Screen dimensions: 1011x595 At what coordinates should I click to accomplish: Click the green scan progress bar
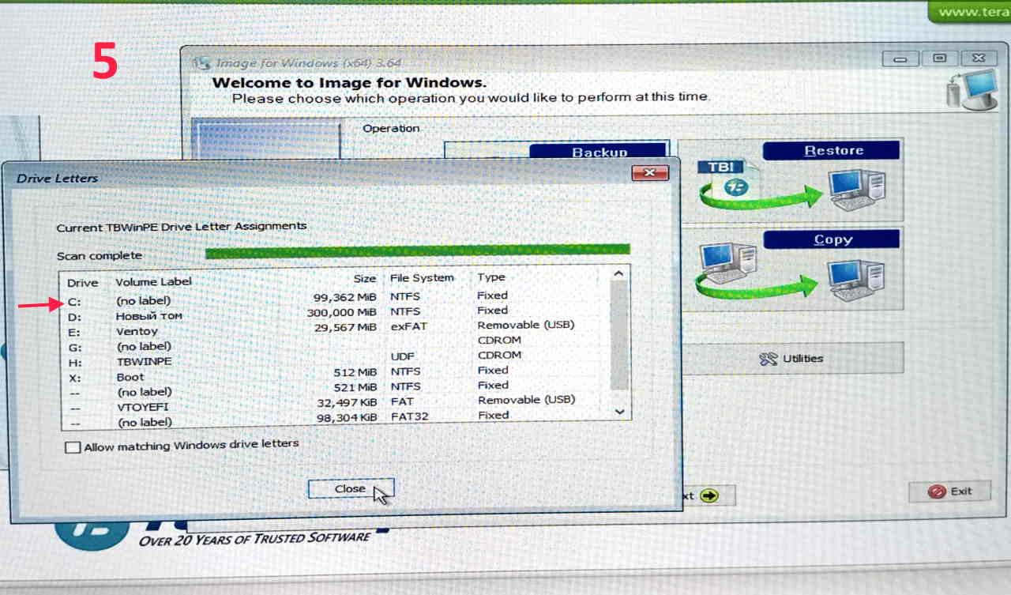tap(417, 252)
